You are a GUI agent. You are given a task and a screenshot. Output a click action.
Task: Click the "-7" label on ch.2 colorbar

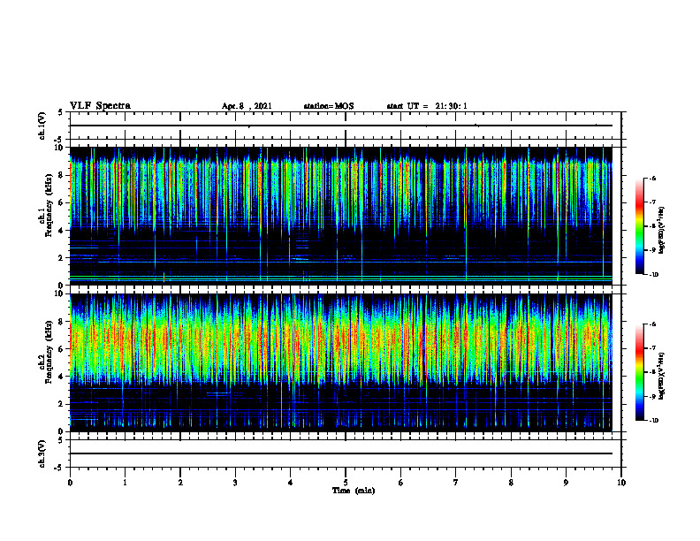(652, 348)
